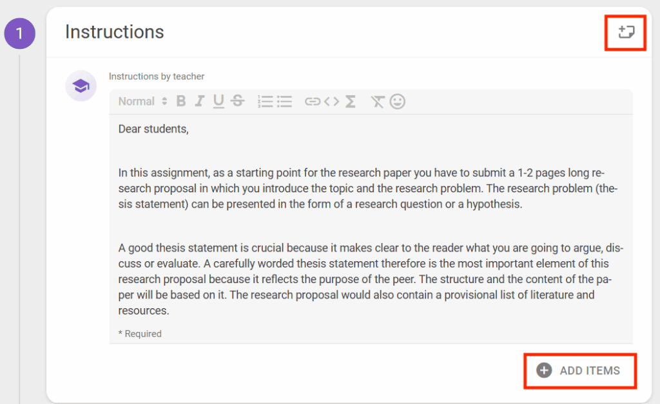Select the purple step 1 circle
Screen dimensions: 660x404
tap(19, 33)
